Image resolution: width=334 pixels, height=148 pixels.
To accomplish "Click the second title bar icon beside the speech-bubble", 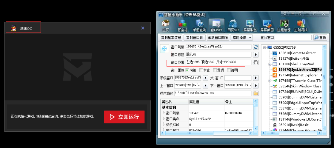I will coord(292,14).
